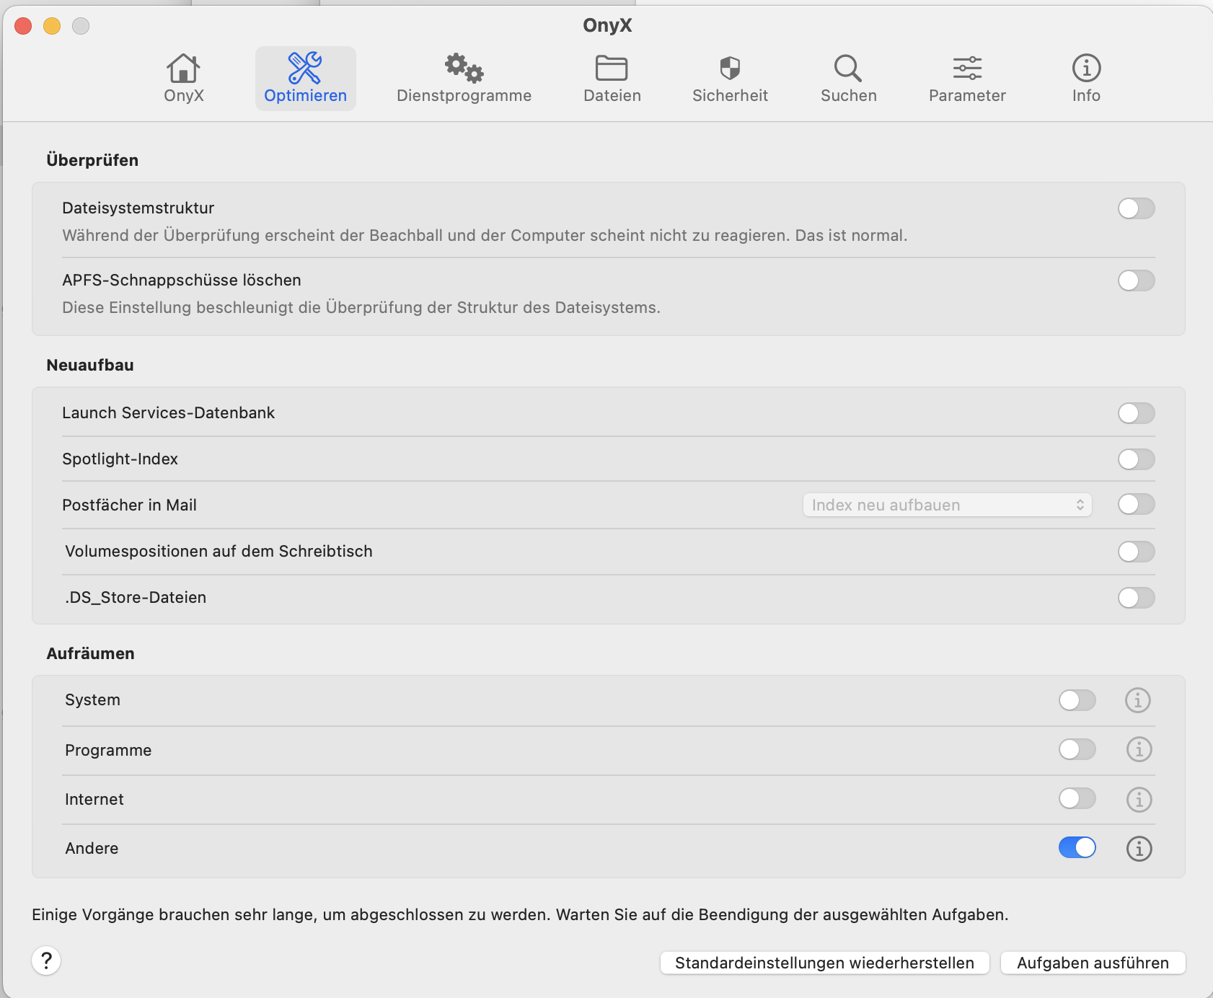Click Standardeinstellungen wiederherstellen button
The height and width of the screenshot is (998, 1213).
(x=825, y=963)
